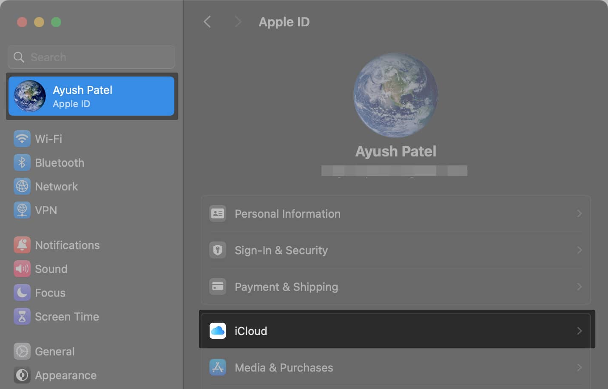Expand Media & Purchases chevron

click(579, 367)
